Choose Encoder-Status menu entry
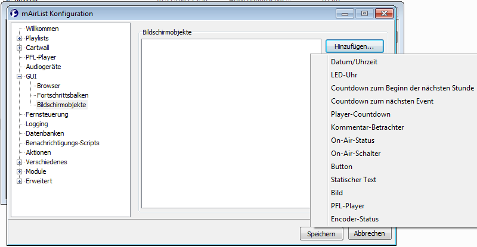The height and width of the screenshot is (247, 477). pos(354,219)
